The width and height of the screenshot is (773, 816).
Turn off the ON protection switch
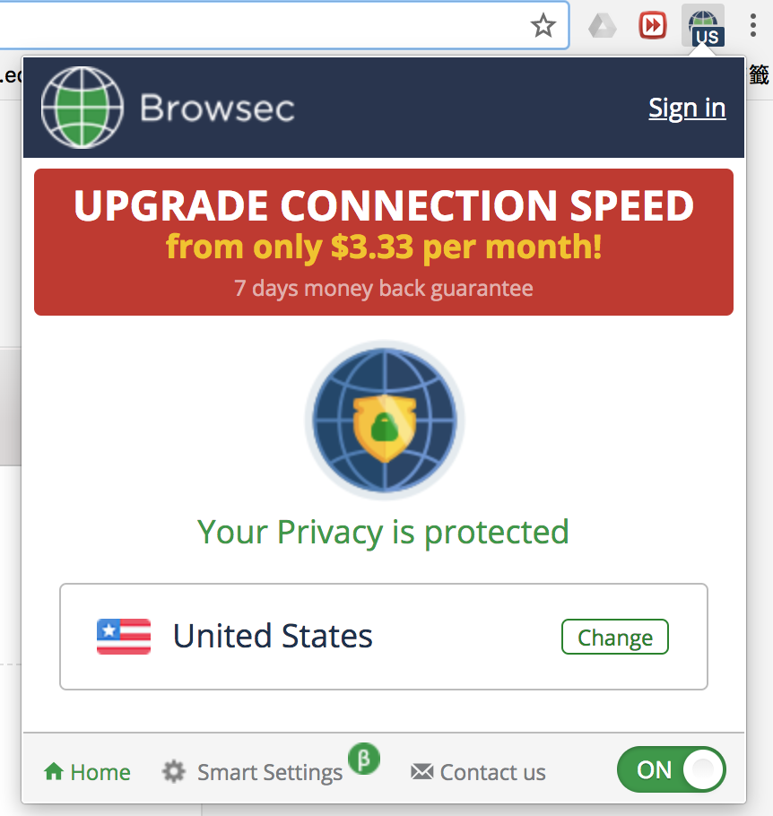[x=672, y=769]
